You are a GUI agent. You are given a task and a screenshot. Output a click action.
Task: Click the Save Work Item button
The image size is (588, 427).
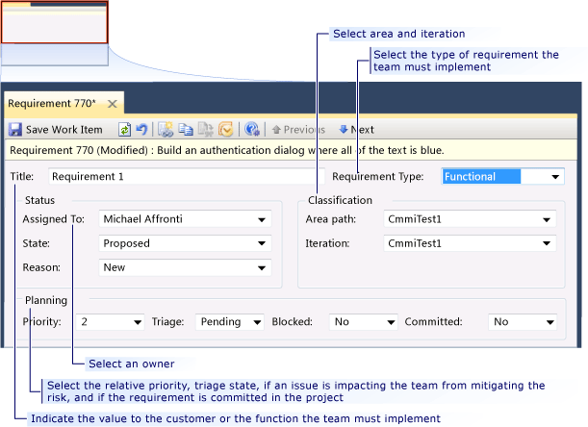coord(56,130)
